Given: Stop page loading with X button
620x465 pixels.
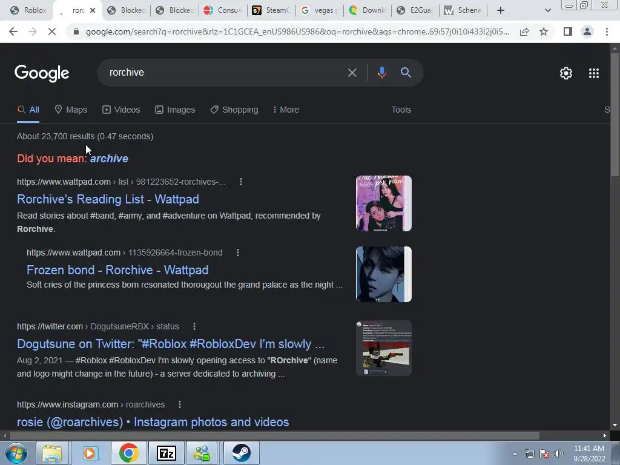Looking at the screenshot, I should pyautogui.click(x=52, y=31).
